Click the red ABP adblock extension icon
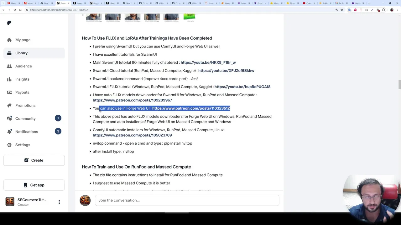 [x=355, y=10]
